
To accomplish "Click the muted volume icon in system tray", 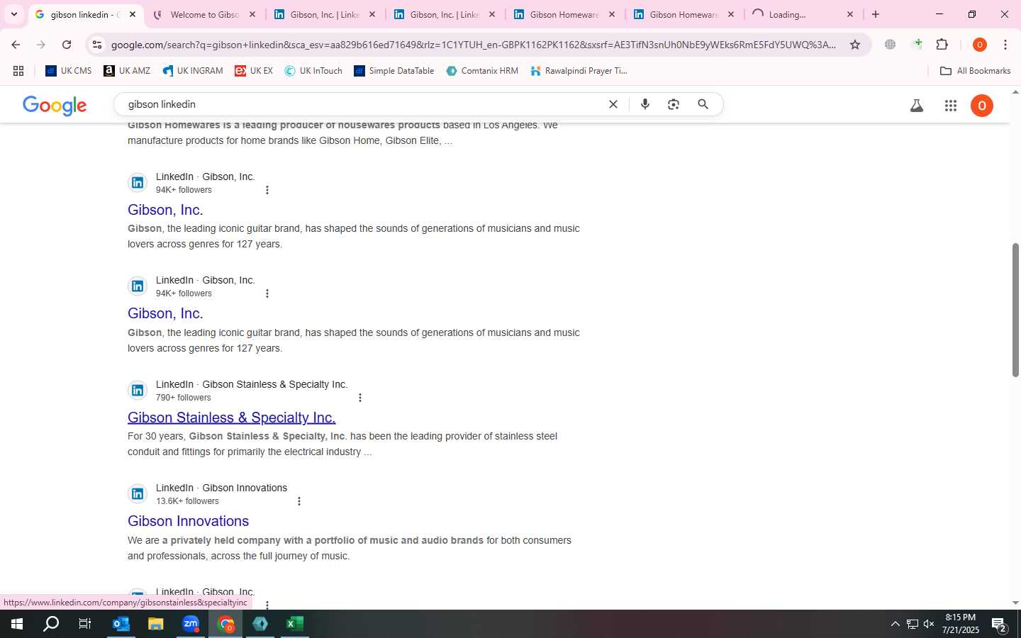I will [929, 624].
